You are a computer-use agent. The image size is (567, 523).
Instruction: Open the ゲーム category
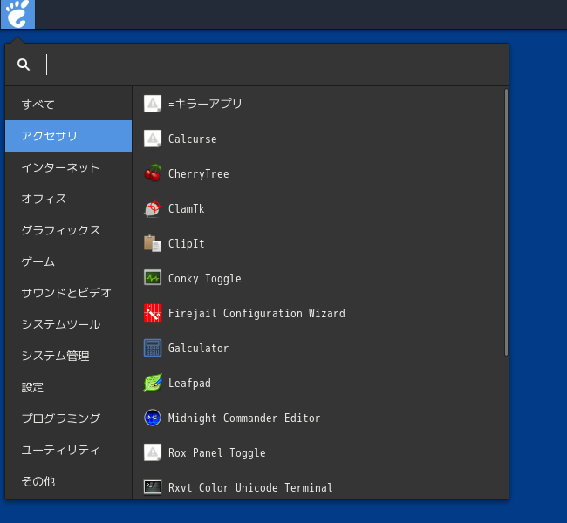(68, 261)
